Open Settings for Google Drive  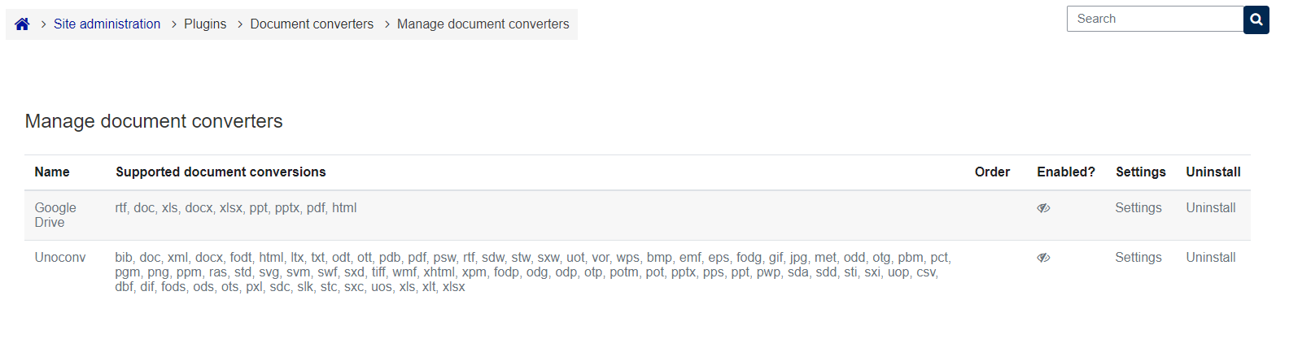[x=1138, y=208]
